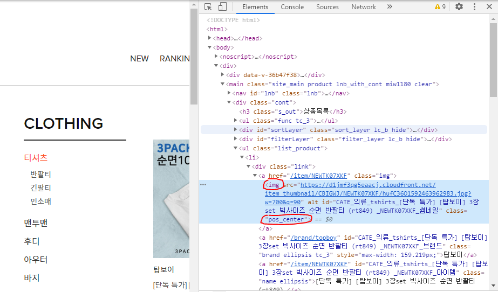Click the NEW menu on webpage
The width and height of the screenshot is (498, 292).
[139, 59]
